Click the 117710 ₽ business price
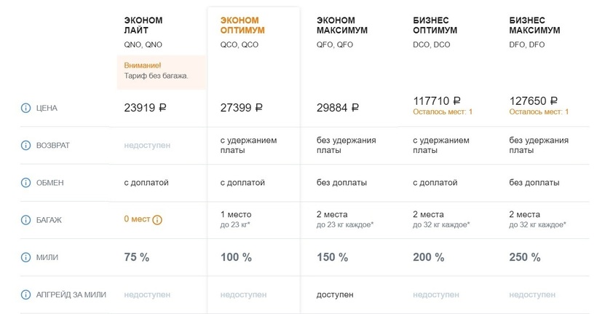The image size is (597, 314). [437, 101]
